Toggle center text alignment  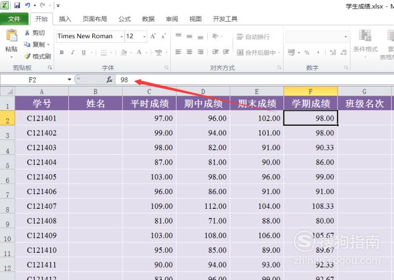(190, 52)
